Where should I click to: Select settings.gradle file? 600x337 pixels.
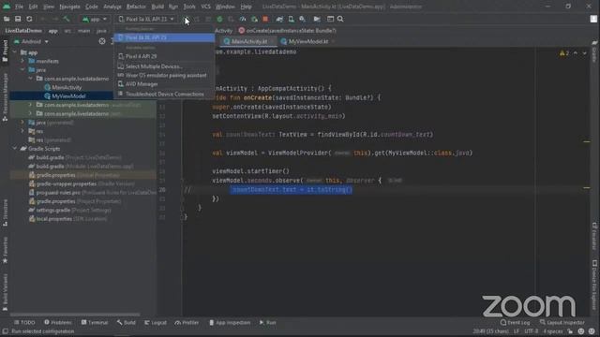[52, 210]
